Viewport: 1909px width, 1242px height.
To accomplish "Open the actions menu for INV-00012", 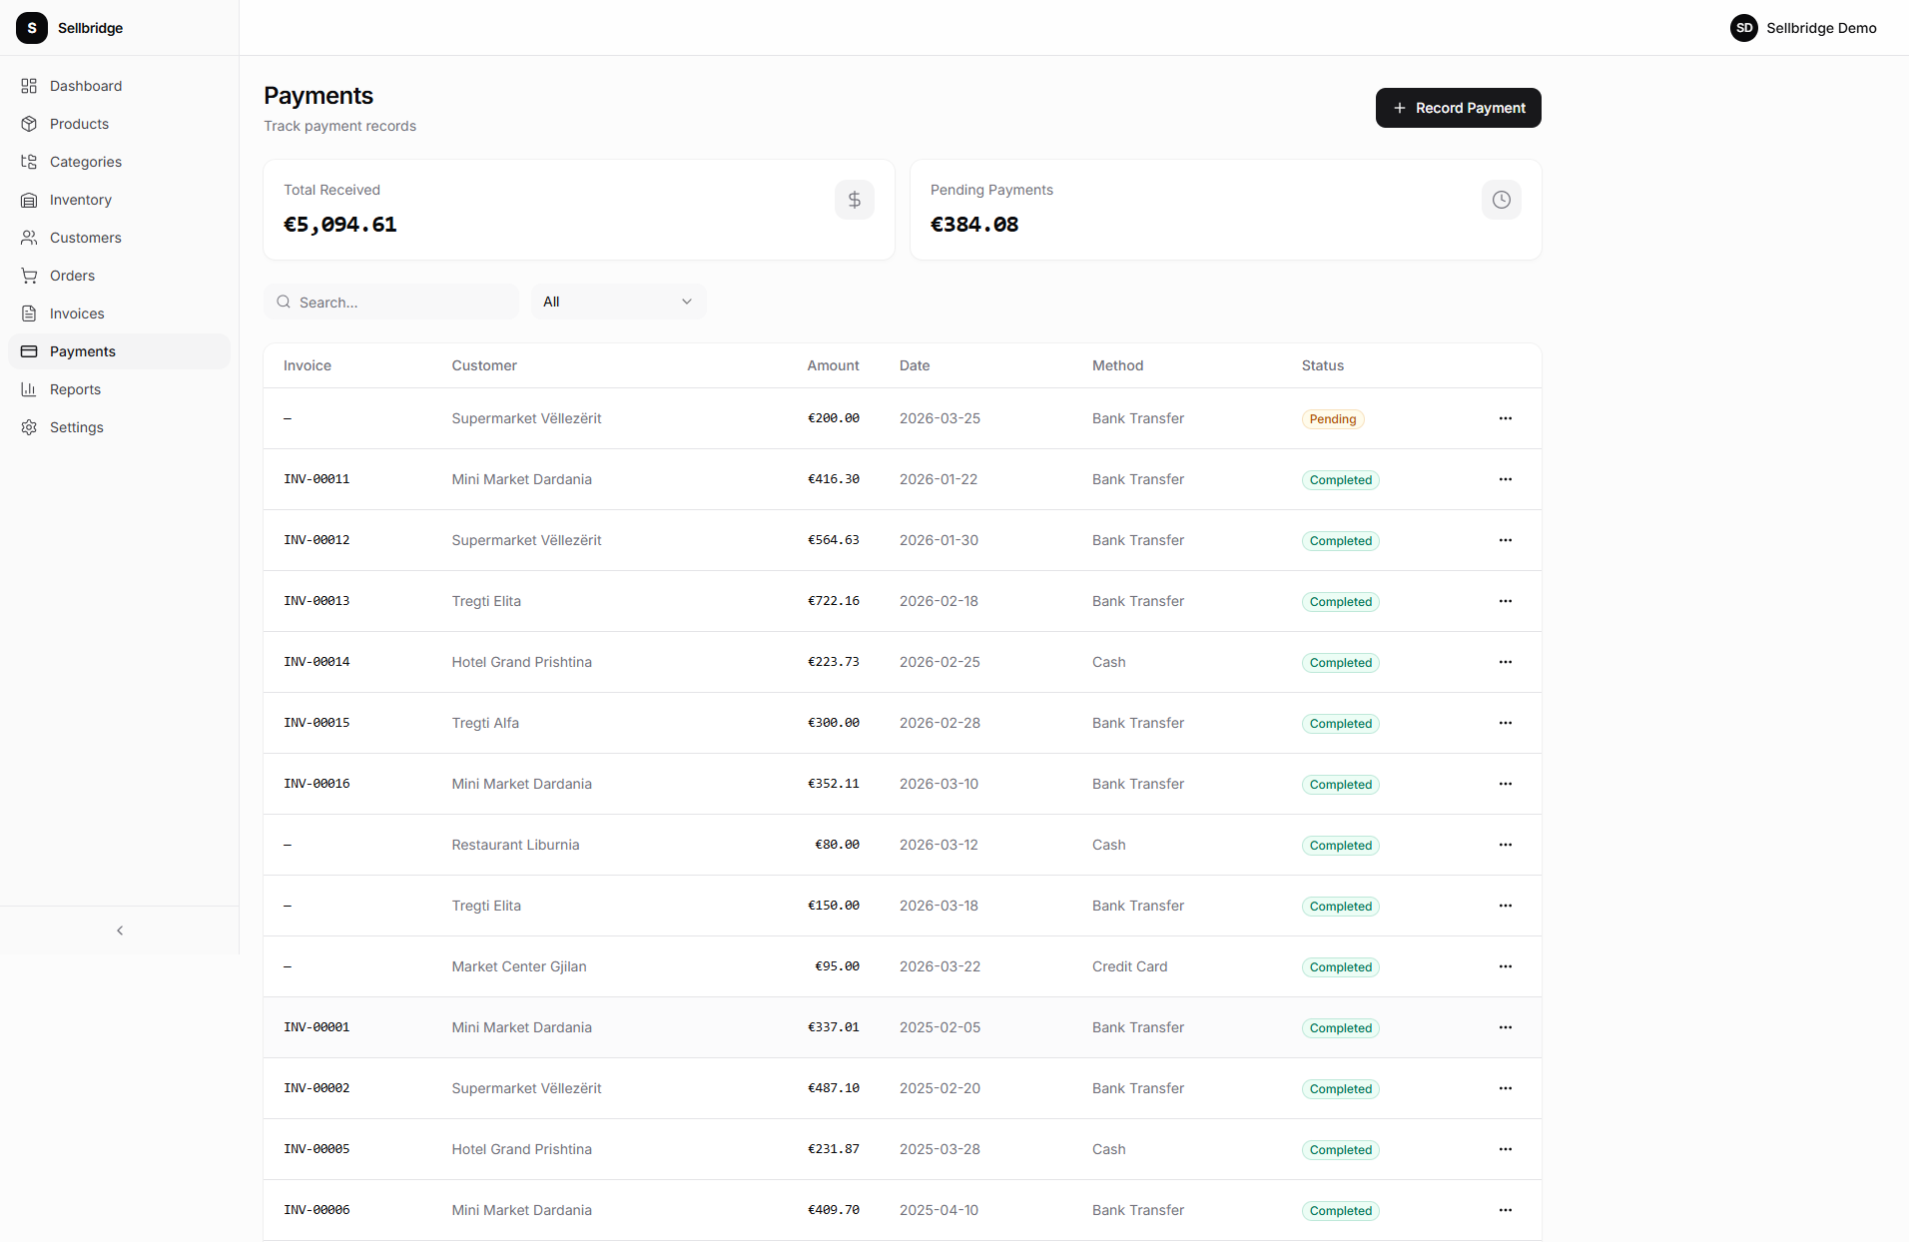I will tap(1505, 540).
